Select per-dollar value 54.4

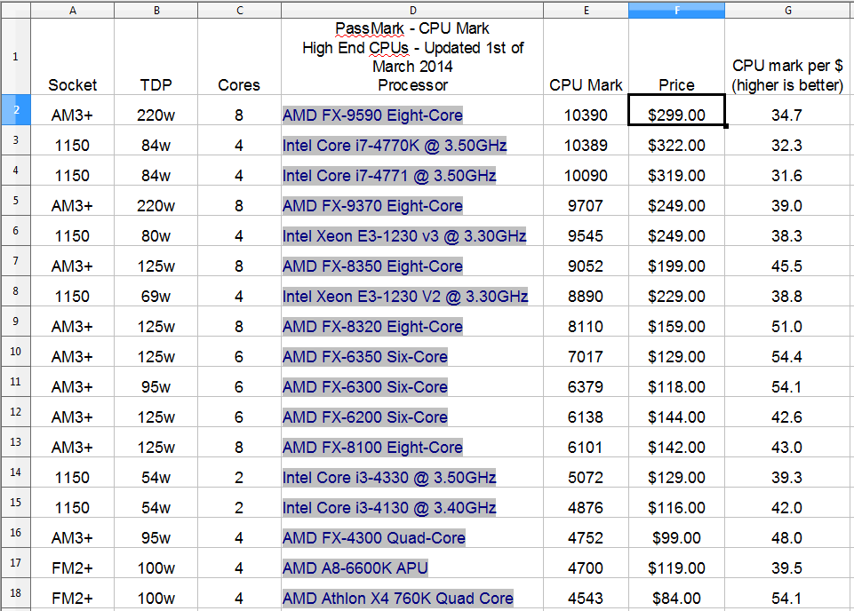(788, 352)
